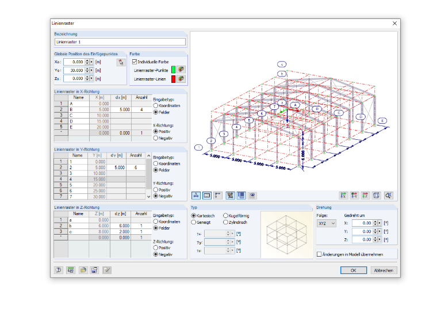The image size is (437, 328).
Task: Click the pick insertion point icon
Action: 121,62
